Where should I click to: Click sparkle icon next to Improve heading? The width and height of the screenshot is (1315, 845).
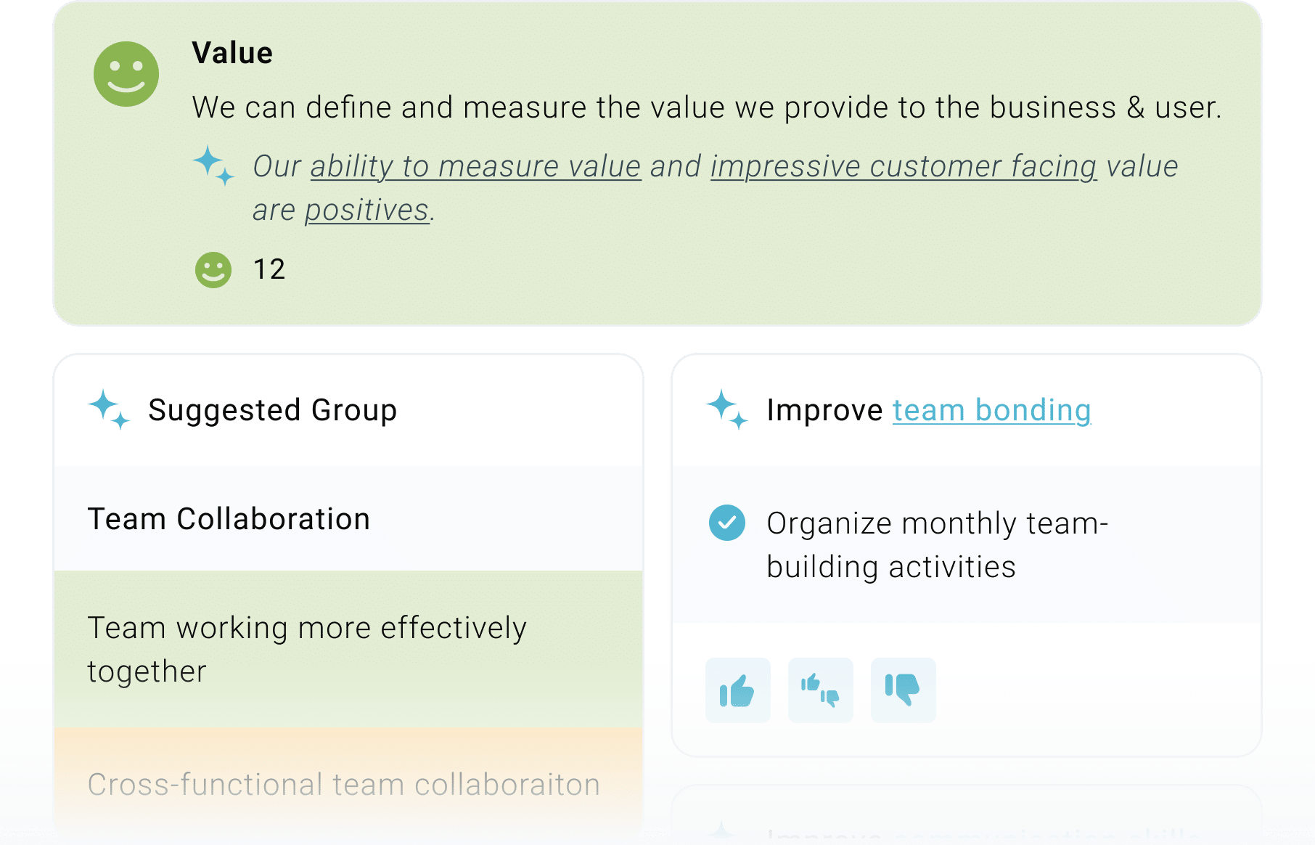click(x=727, y=409)
